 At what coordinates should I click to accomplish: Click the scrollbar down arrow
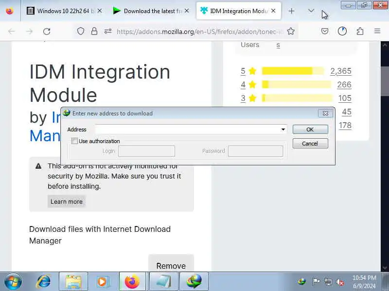[385, 268]
